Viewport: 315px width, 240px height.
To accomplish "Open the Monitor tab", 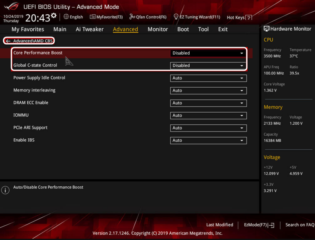I will tap(158, 29).
